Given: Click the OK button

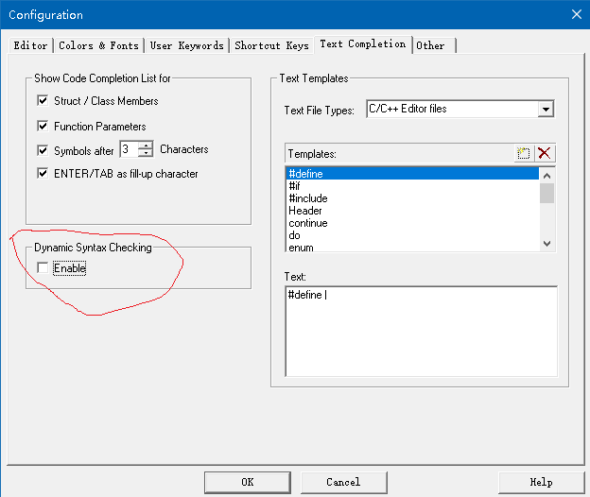Looking at the screenshot, I should click(x=248, y=482).
